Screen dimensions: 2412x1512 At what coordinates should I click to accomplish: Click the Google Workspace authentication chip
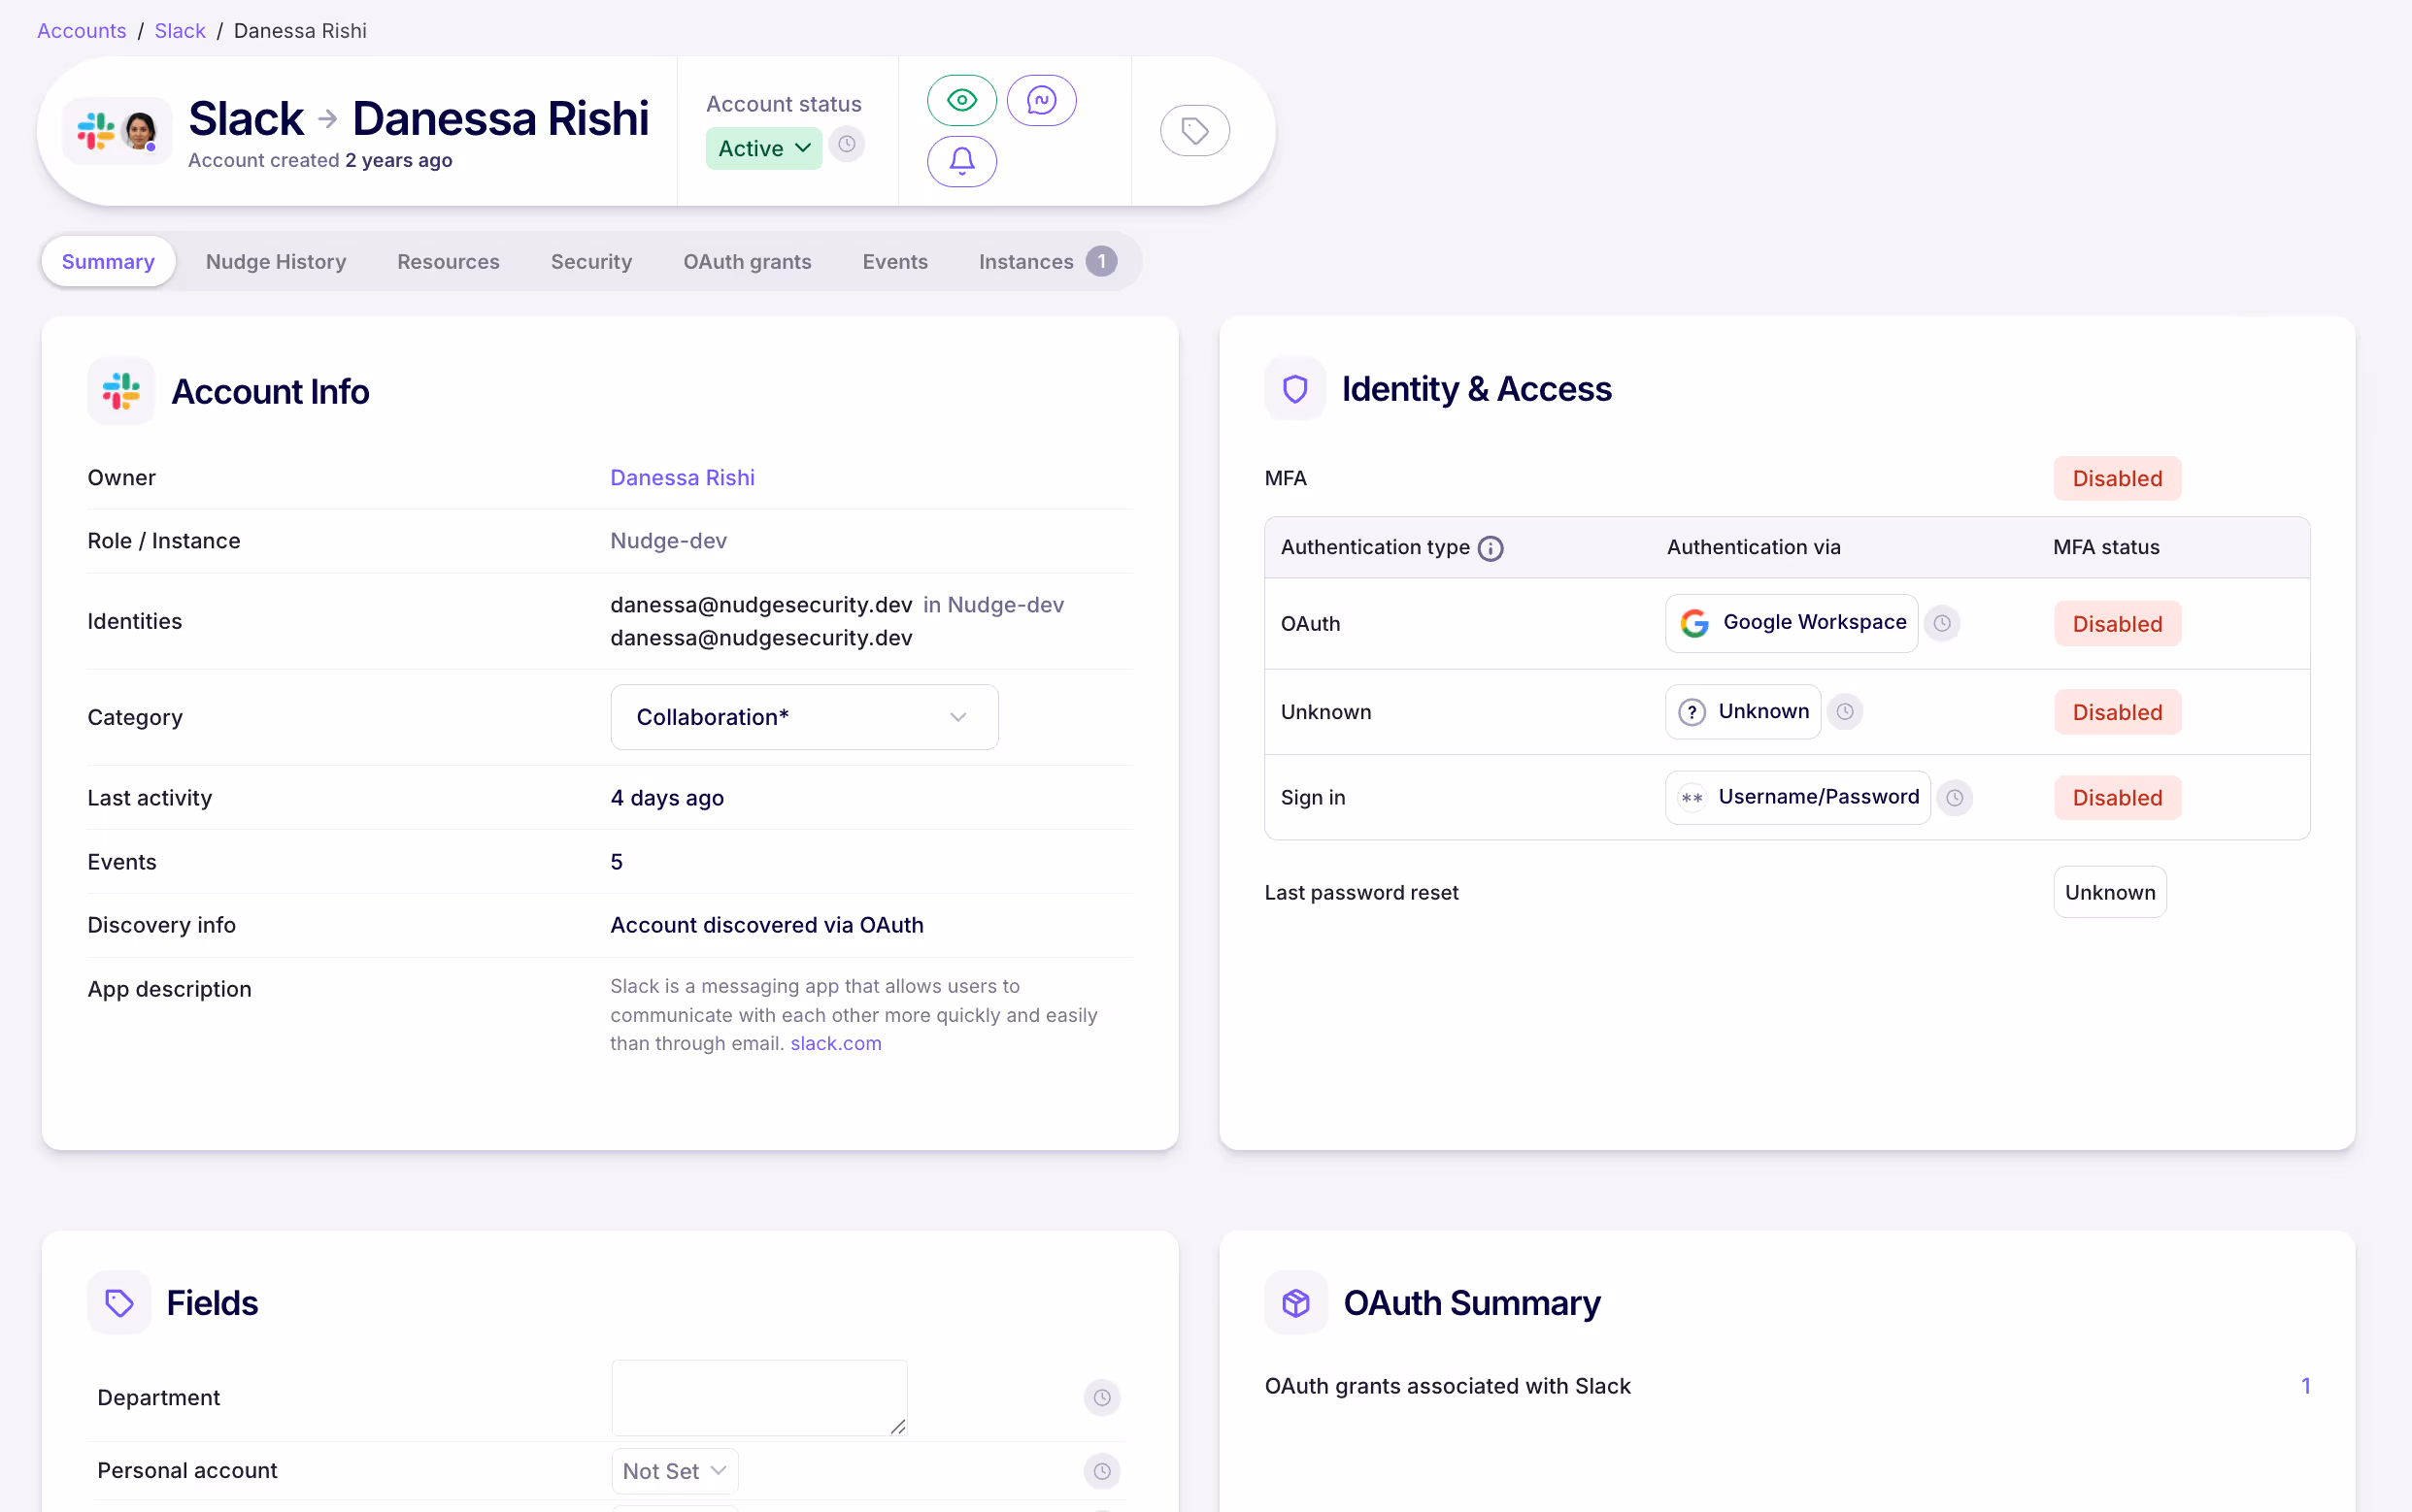tap(1791, 623)
